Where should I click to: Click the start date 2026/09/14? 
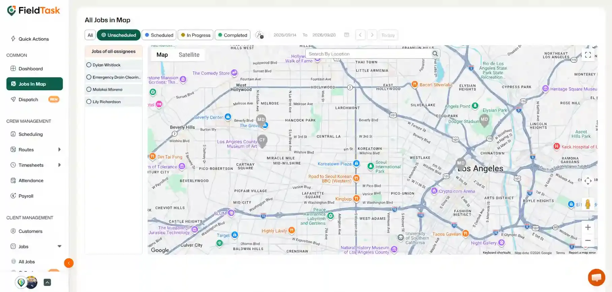pos(285,35)
